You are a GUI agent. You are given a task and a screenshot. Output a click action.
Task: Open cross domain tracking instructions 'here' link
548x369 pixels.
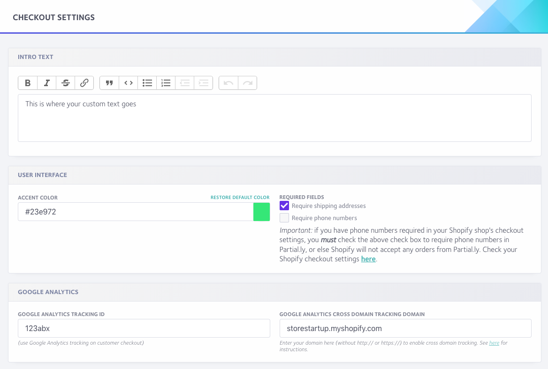click(494, 343)
